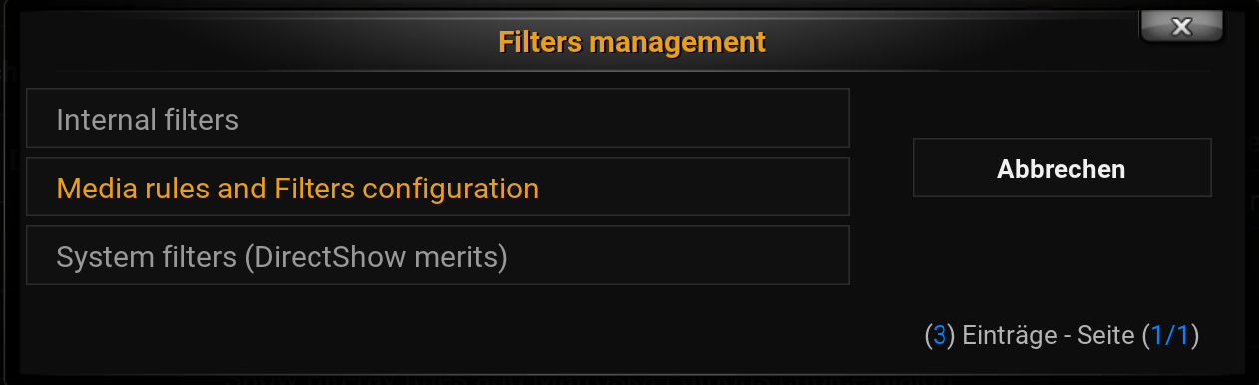Viewport: 1259px width, 385px height.
Task: Open the Internal filters entry
Action: coord(437,119)
